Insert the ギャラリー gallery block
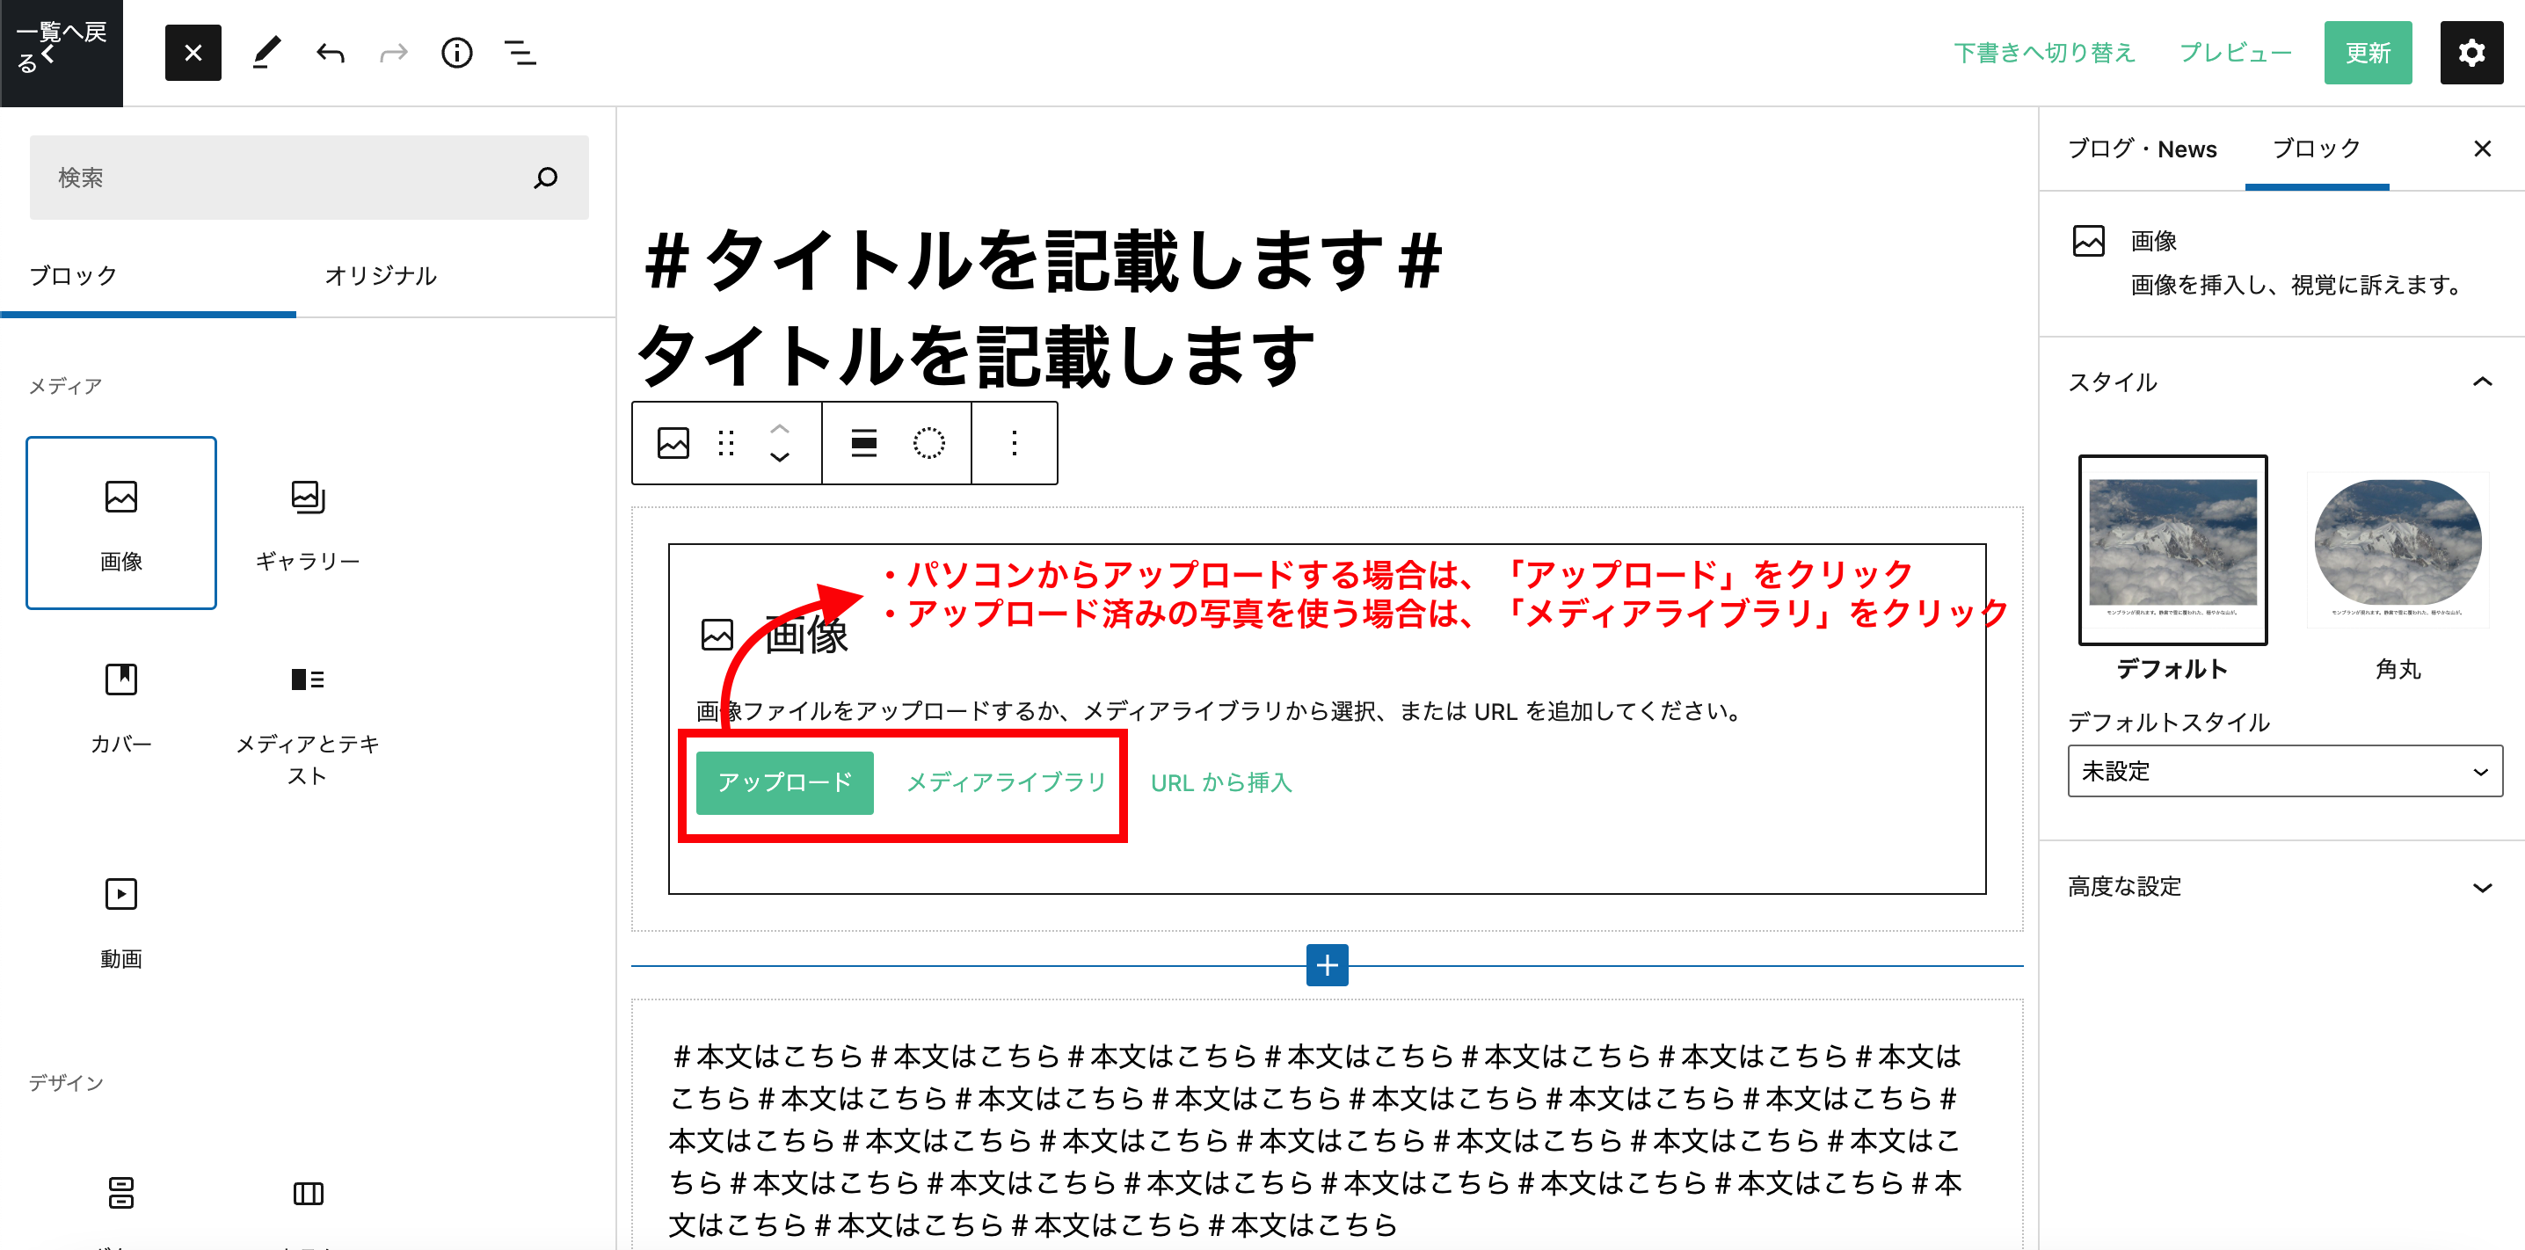 (308, 524)
